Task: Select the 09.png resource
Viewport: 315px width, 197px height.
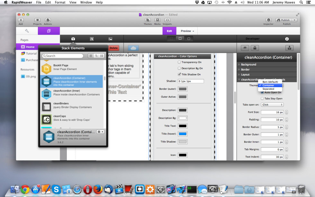Action: 29,76
